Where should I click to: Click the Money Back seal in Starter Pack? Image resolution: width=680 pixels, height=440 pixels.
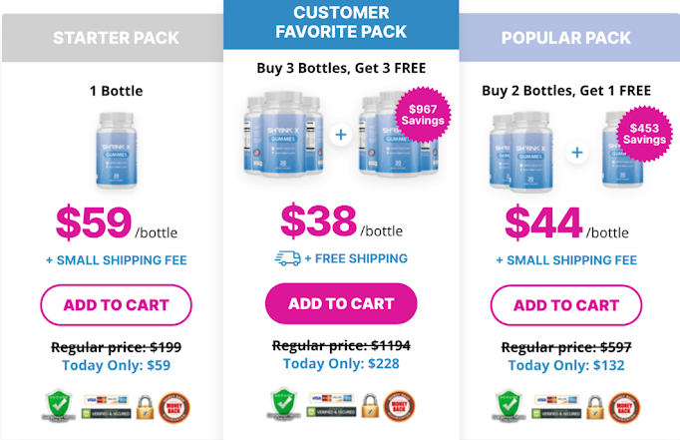click(173, 408)
